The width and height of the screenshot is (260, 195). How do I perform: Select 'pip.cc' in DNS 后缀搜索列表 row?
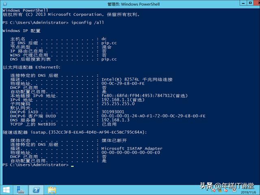pos(109,59)
